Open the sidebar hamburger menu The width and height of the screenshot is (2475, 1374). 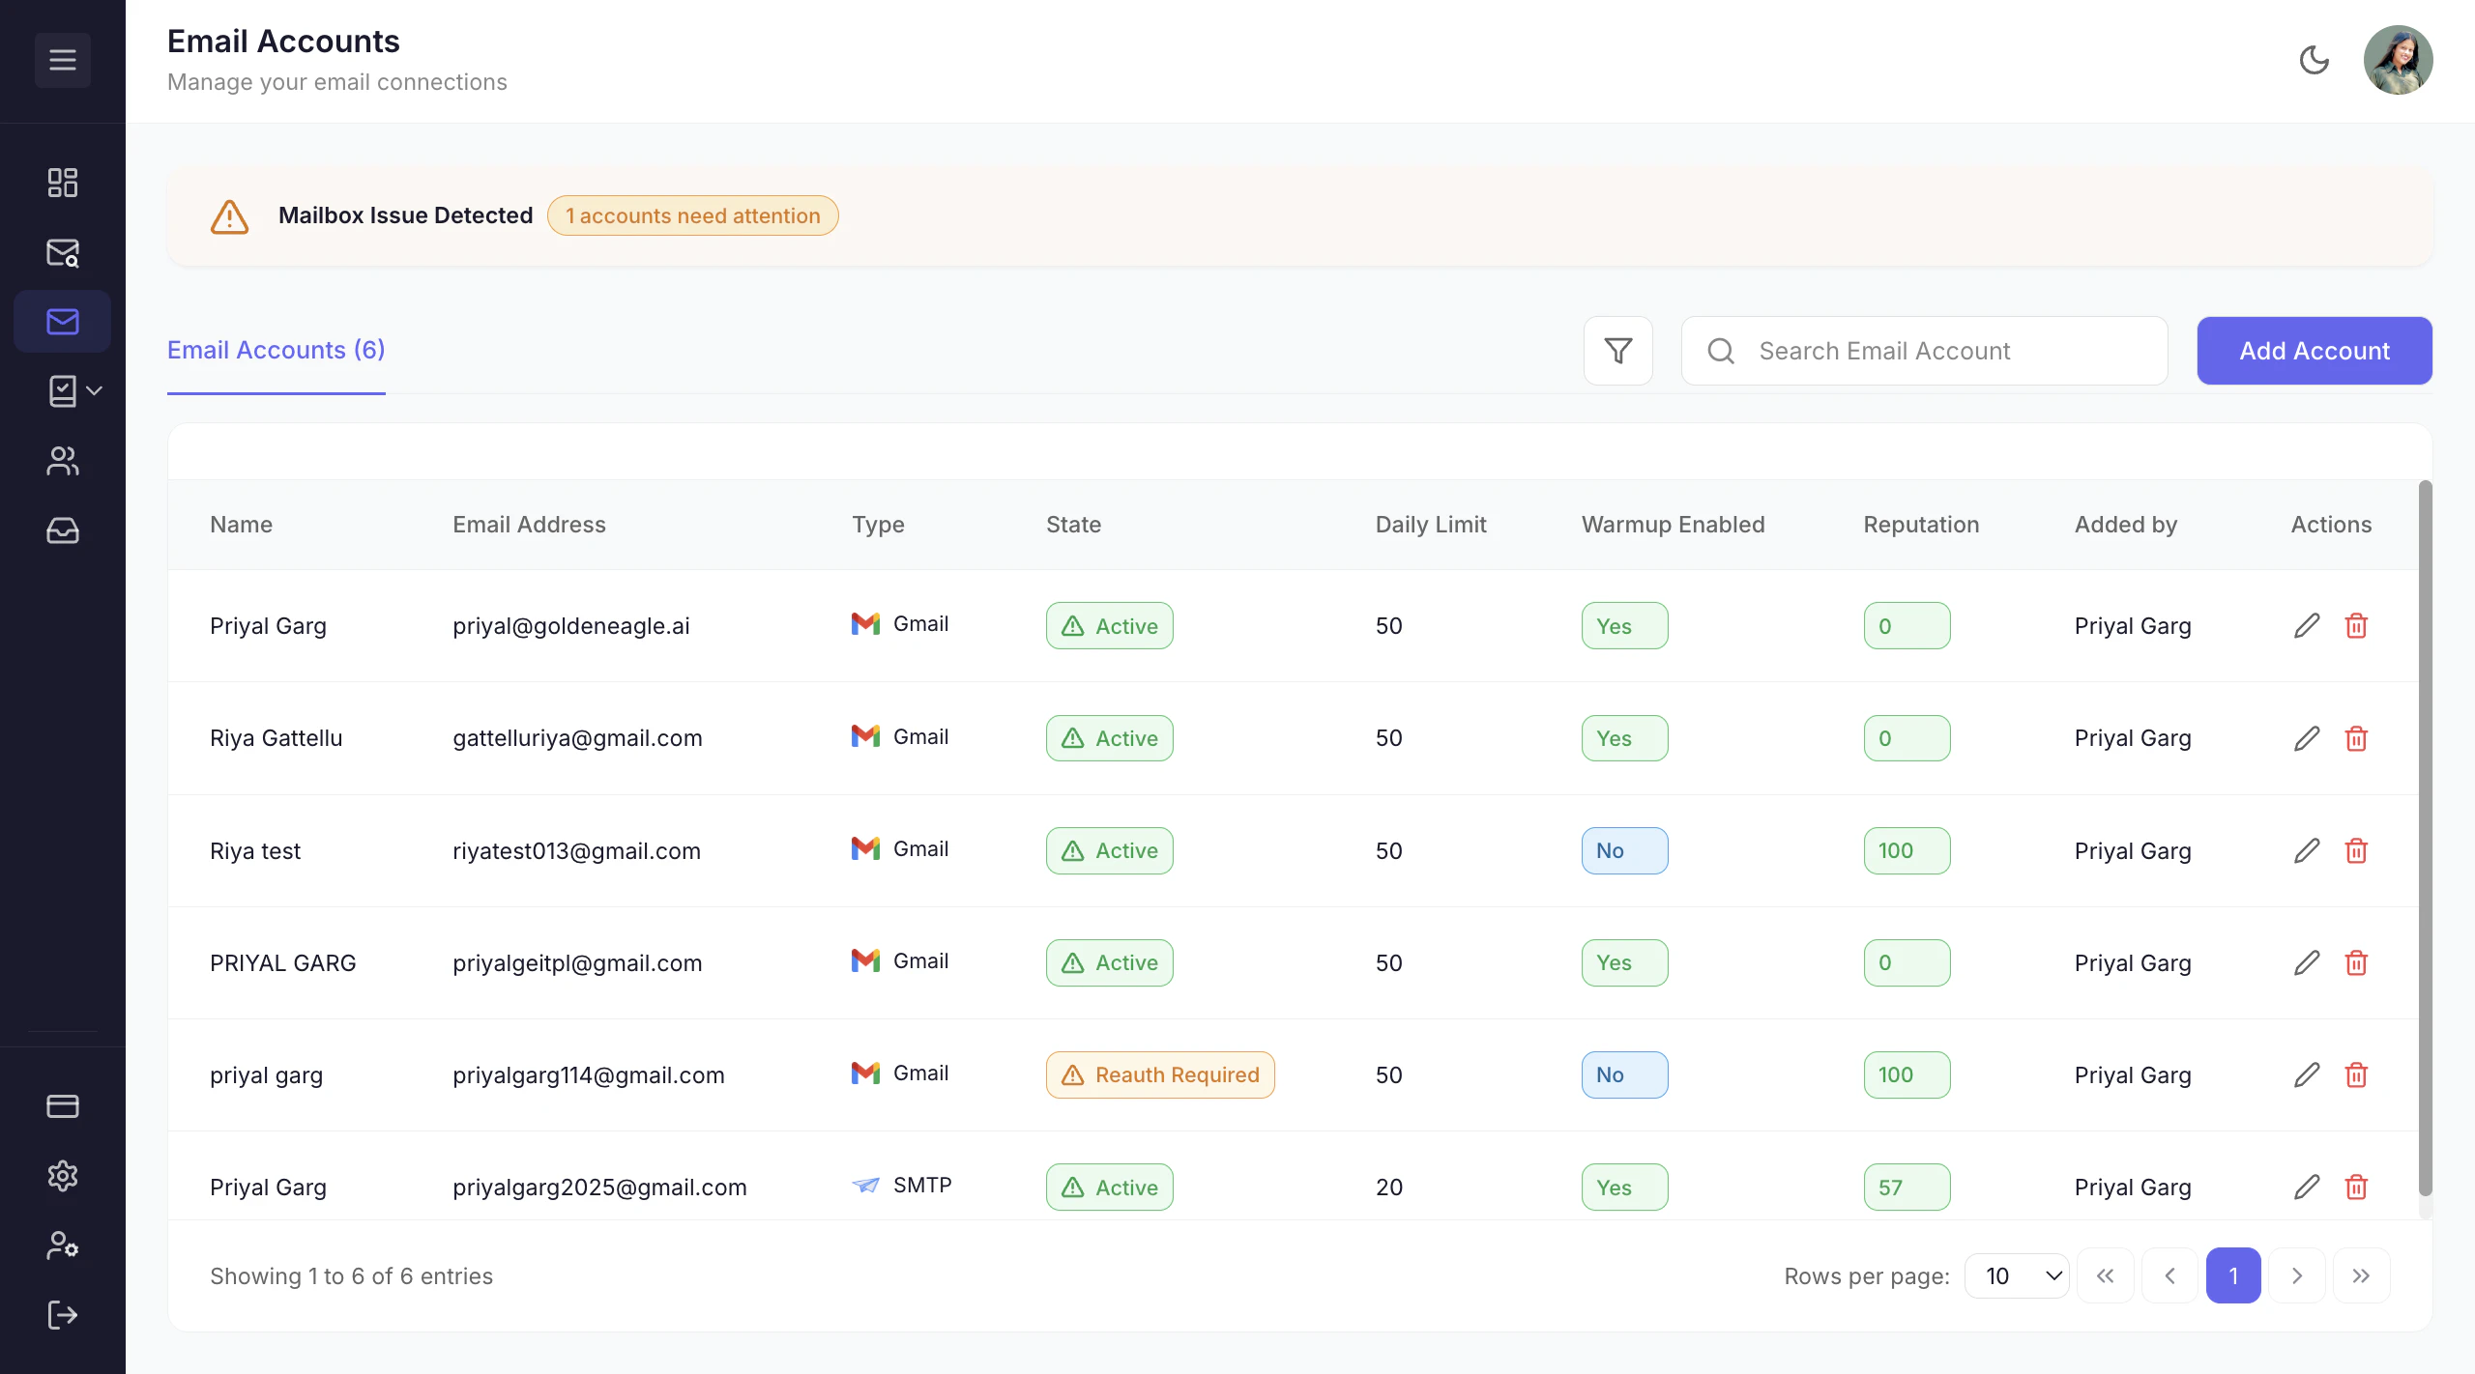click(x=62, y=60)
